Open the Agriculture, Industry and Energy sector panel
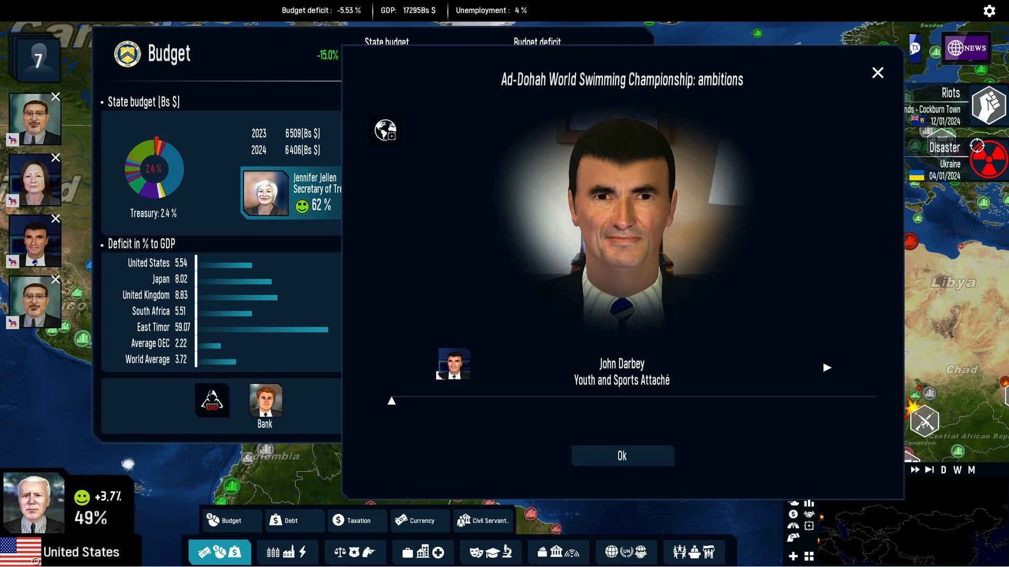Image resolution: width=1009 pixels, height=567 pixels. [287, 552]
